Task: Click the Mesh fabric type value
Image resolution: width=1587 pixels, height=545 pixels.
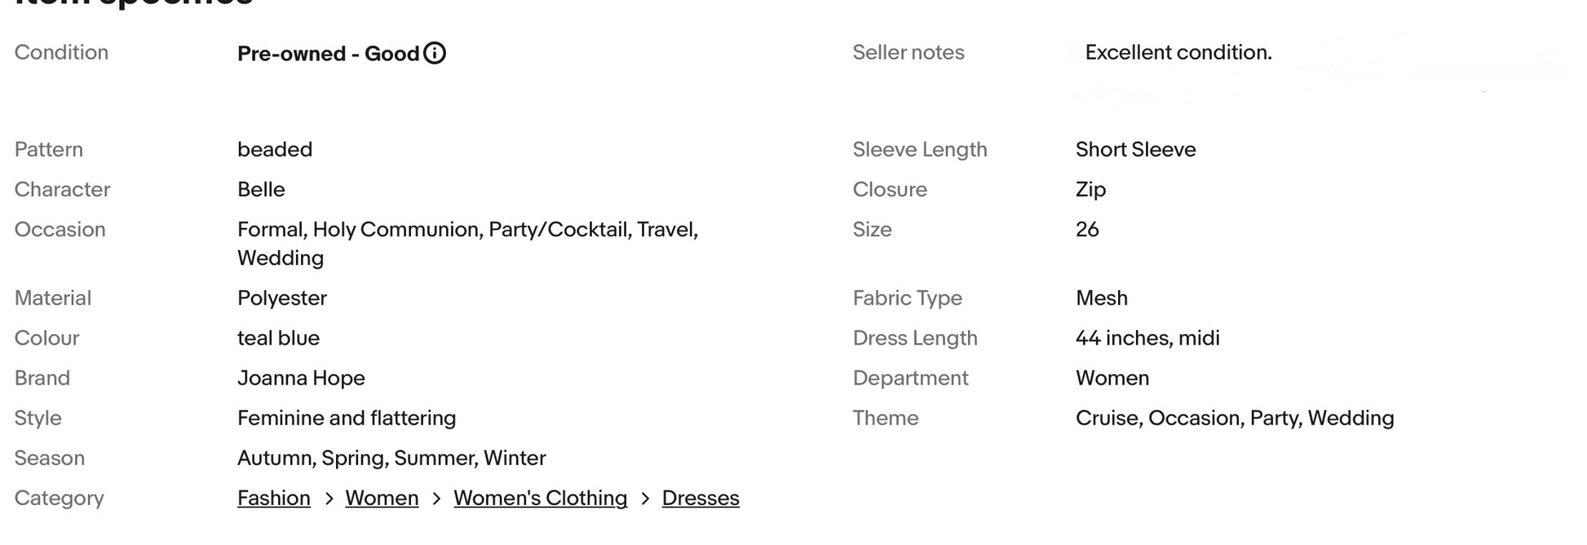Action: pos(1101,298)
